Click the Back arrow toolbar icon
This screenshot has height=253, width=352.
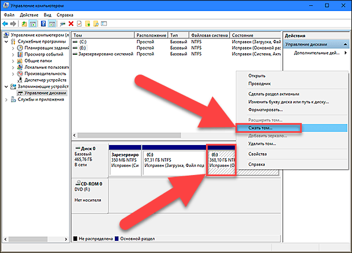5,24
